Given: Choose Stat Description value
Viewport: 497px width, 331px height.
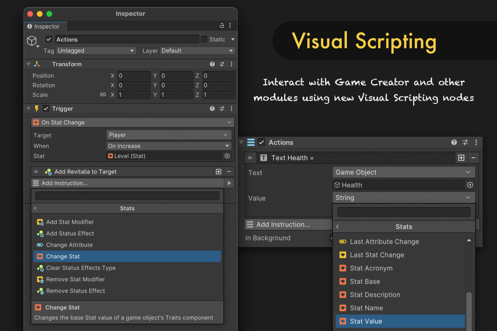Looking at the screenshot, I should pyautogui.click(x=400, y=295).
